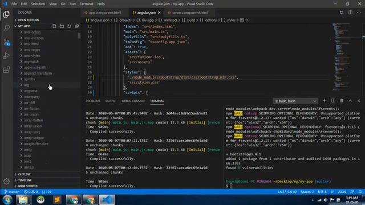This screenshot has width=365, height=205.
Task: Click the New File icon in MY-APP header
Action: pos(54,26)
